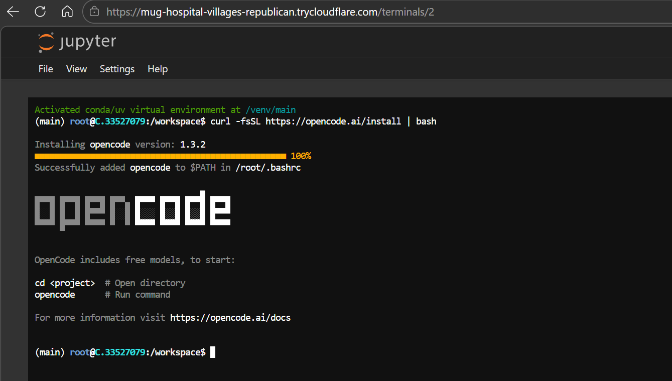
Task: Go to browser home page icon
Action: [67, 12]
